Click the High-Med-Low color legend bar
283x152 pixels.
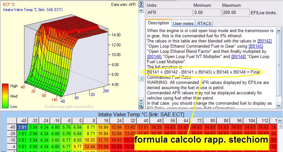[x=5, y=96]
